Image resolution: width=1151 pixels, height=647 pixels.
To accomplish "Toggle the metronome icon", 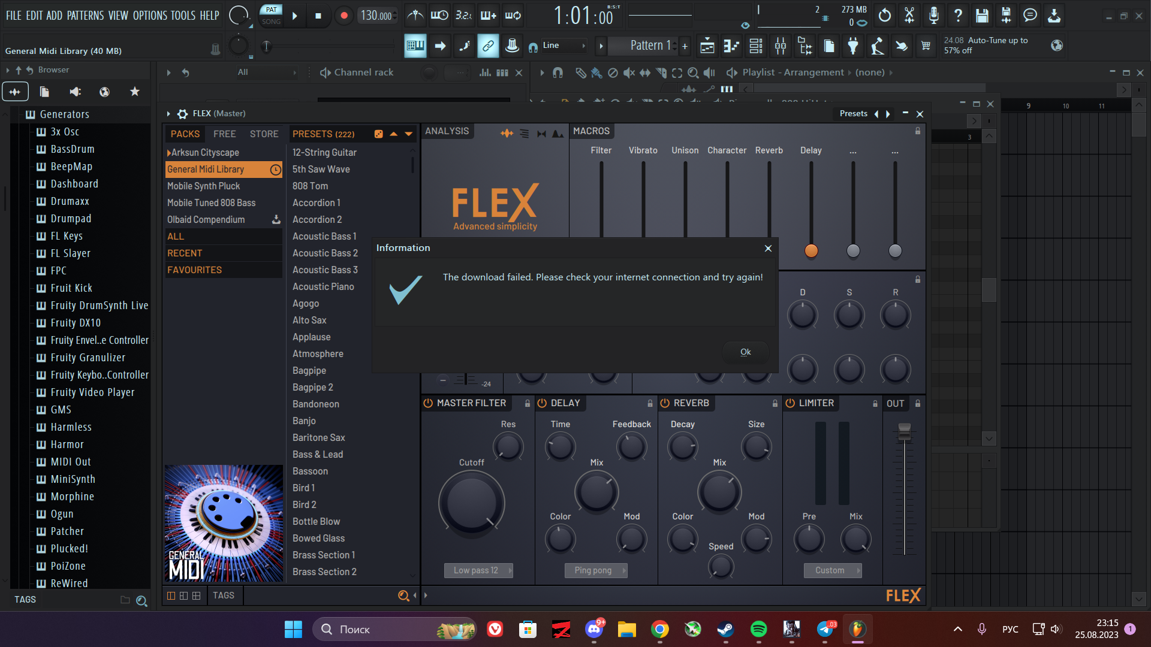I will point(415,15).
